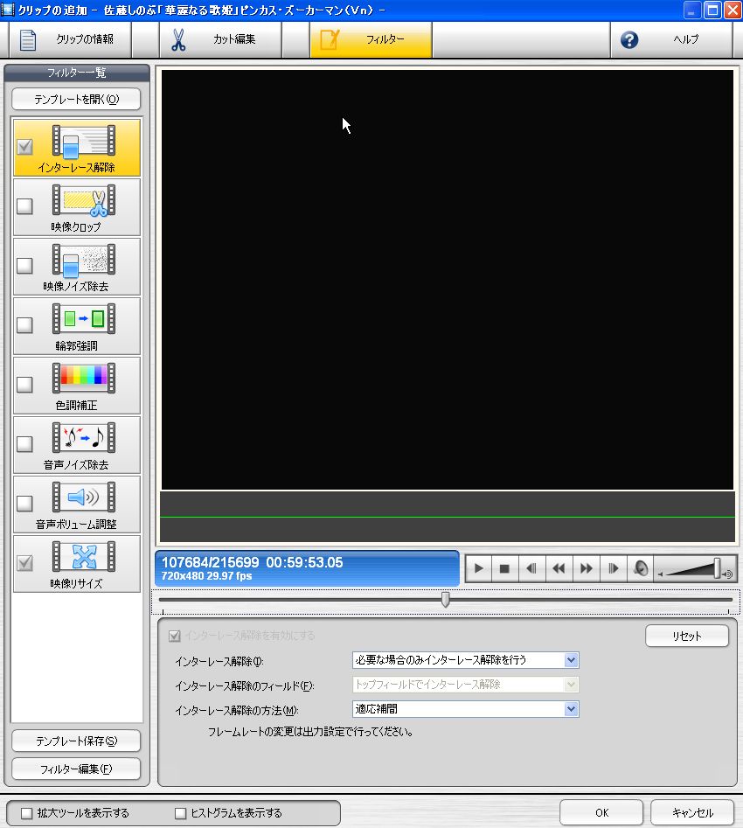Open the ヘルプ tab

tap(671, 39)
